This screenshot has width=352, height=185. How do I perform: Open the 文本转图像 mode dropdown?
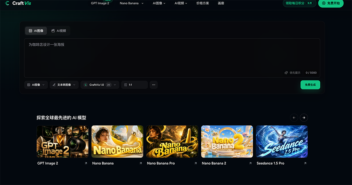tap(64, 85)
